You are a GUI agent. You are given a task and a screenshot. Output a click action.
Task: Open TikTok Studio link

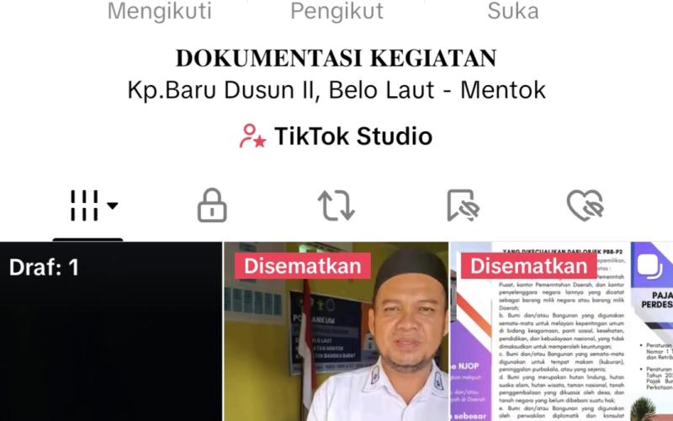(336, 136)
